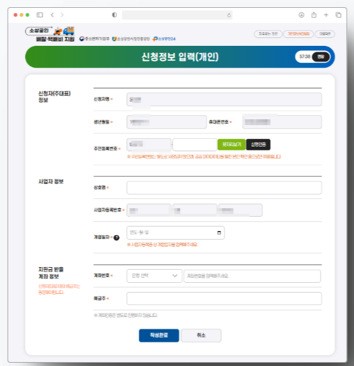This screenshot has width=354, height=366.
Task: Click the 사업자 정보 section label
Action: 51,181
